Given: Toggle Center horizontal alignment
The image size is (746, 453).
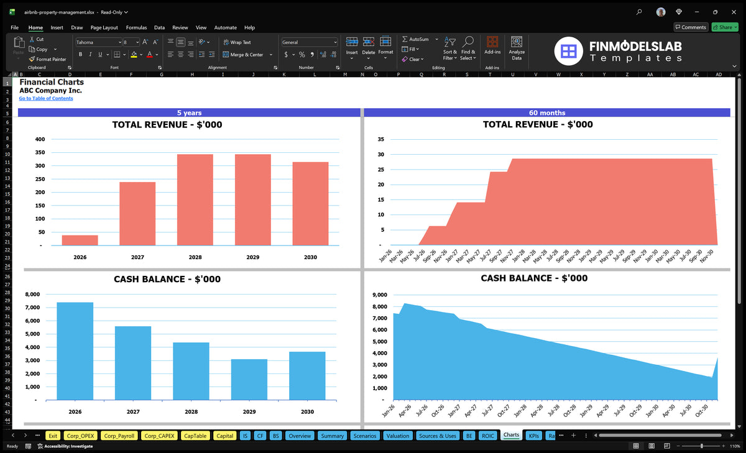Looking at the screenshot, I should [x=181, y=55].
